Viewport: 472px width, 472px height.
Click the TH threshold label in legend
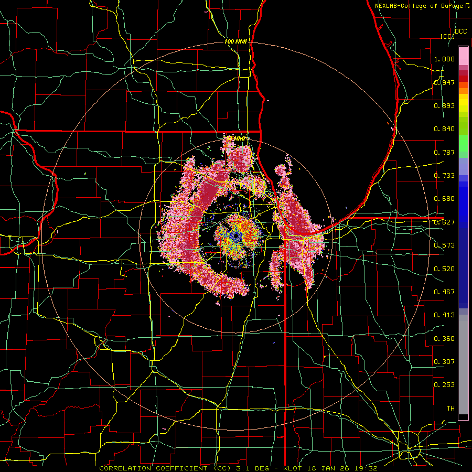pyautogui.click(x=450, y=409)
